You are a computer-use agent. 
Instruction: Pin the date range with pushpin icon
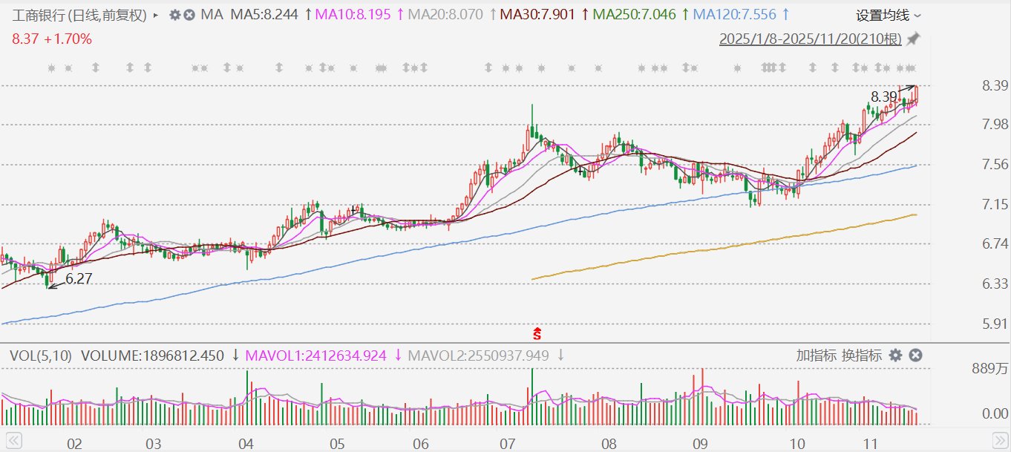[x=914, y=38]
